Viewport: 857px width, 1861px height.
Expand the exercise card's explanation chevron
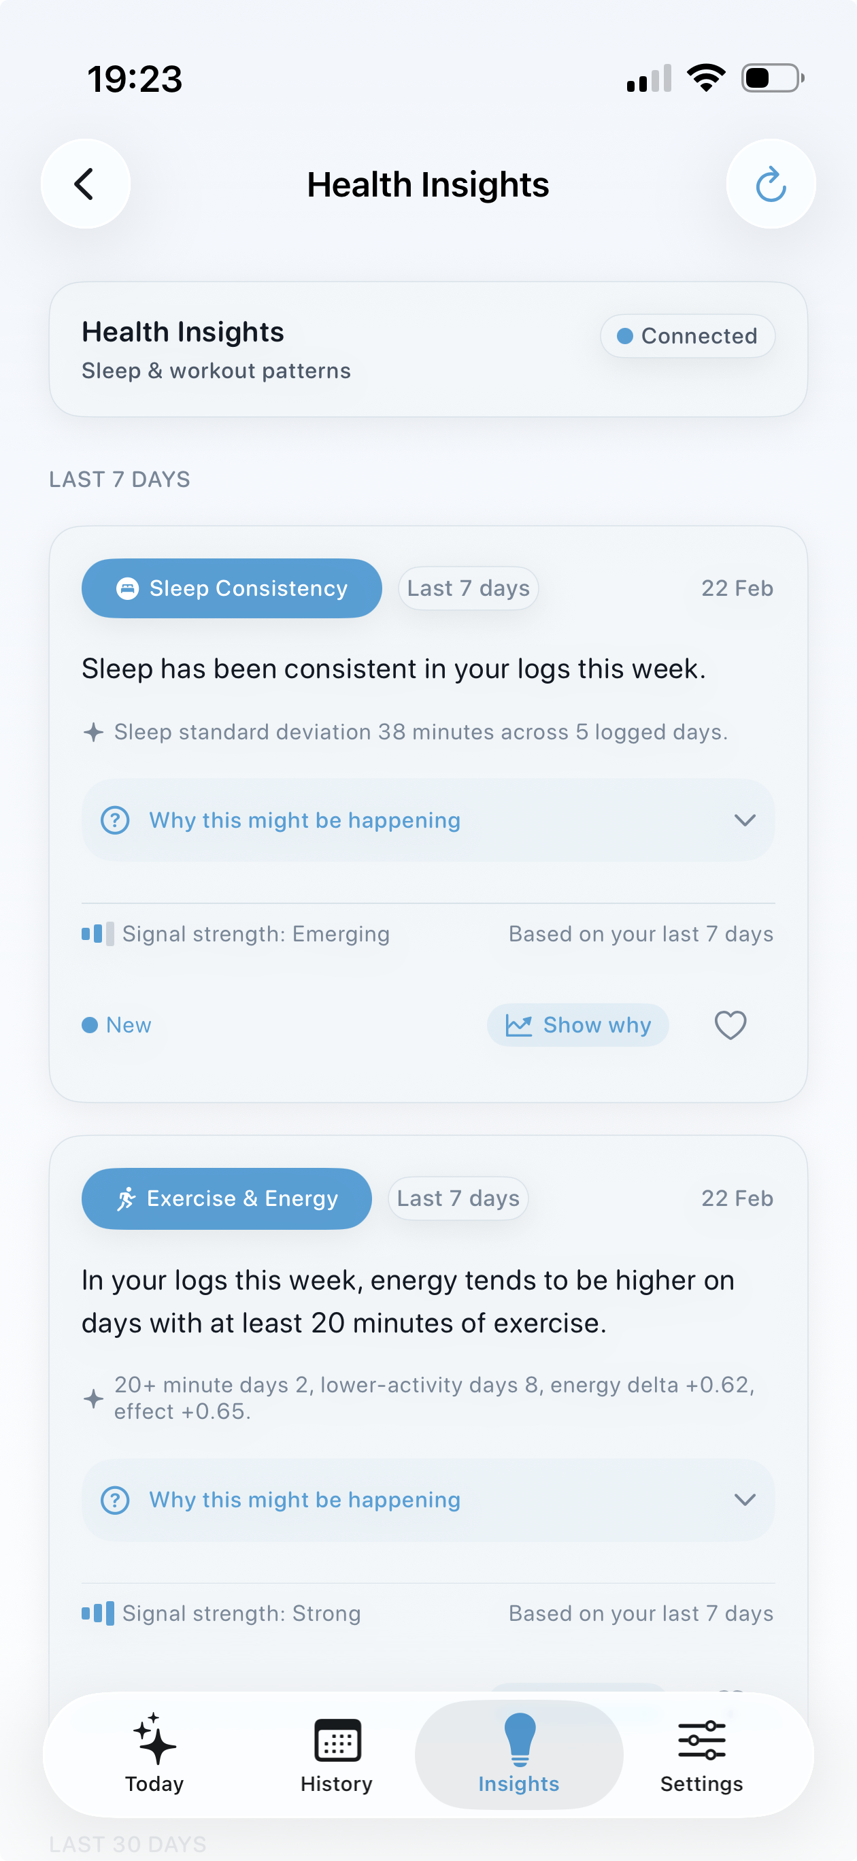tap(746, 1500)
